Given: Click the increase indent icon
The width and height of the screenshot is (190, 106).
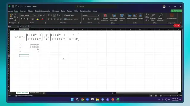Looking at the screenshot, I should click(61, 19).
